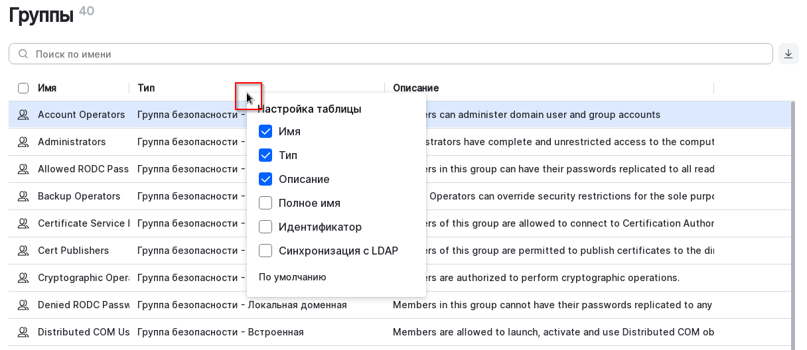Screen dimensions: 807x350
Task: Enable the Полное имя column
Action: pos(265,203)
